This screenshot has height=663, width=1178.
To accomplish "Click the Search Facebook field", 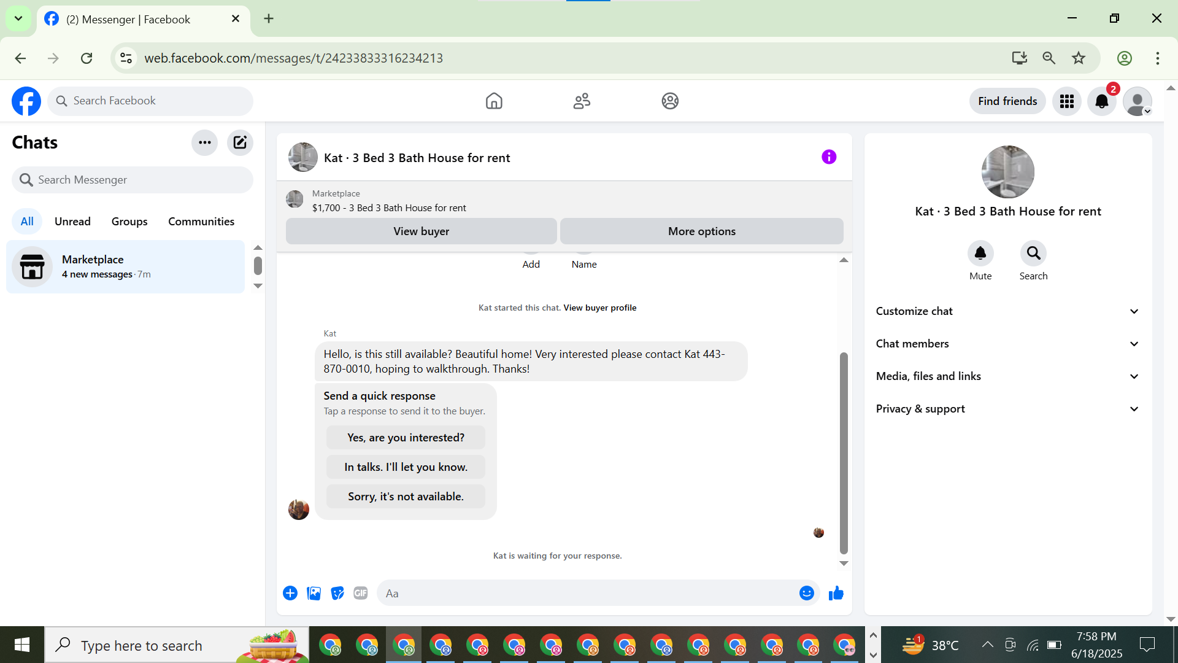I will click(150, 101).
